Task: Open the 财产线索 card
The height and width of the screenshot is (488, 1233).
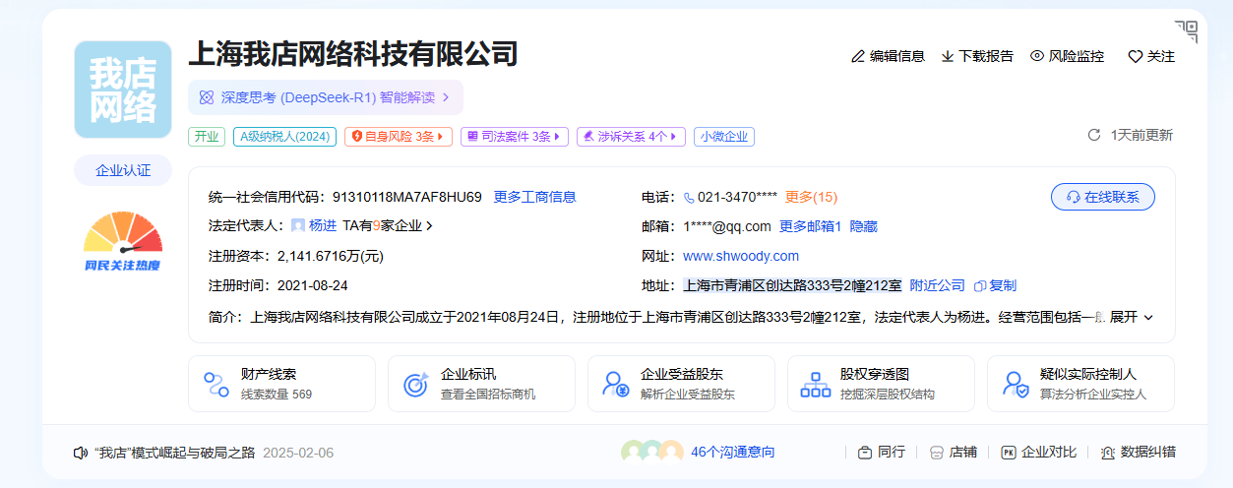Action: click(281, 384)
